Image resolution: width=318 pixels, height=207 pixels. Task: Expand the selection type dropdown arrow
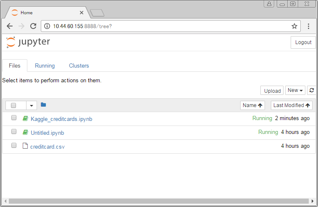click(32, 105)
